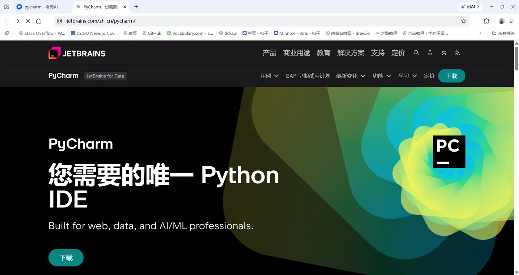Click the browser back arrow
Screen dimensions: 519x275
pyautogui.click(x=6, y=21)
